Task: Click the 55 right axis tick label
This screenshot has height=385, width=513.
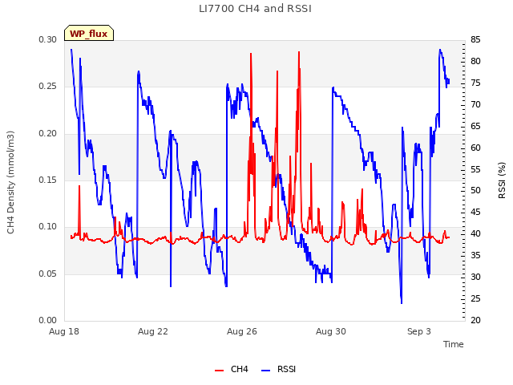Action: [475, 169]
